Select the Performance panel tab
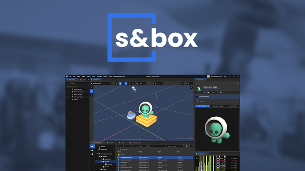305x171 pixels. click(x=202, y=154)
